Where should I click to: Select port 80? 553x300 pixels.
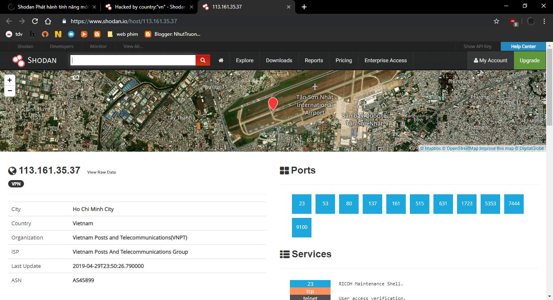tap(349, 204)
